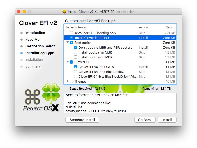The image size is (197, 148).
Task: Click the newfs_msdos command line text
Action: click(x=96, y=111)
